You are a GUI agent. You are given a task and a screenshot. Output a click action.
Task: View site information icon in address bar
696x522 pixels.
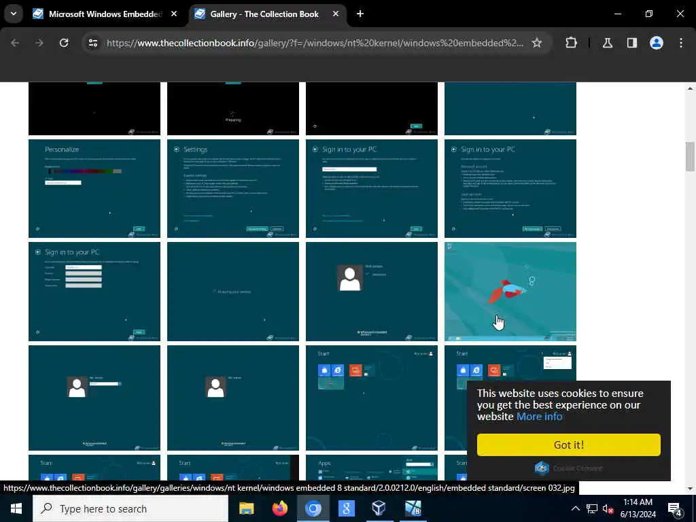point(92,43)
